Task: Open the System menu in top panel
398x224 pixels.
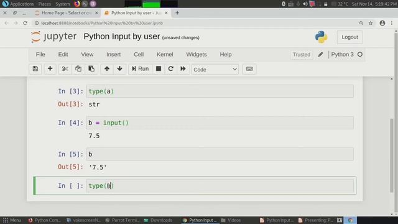Action: (62, 4)
